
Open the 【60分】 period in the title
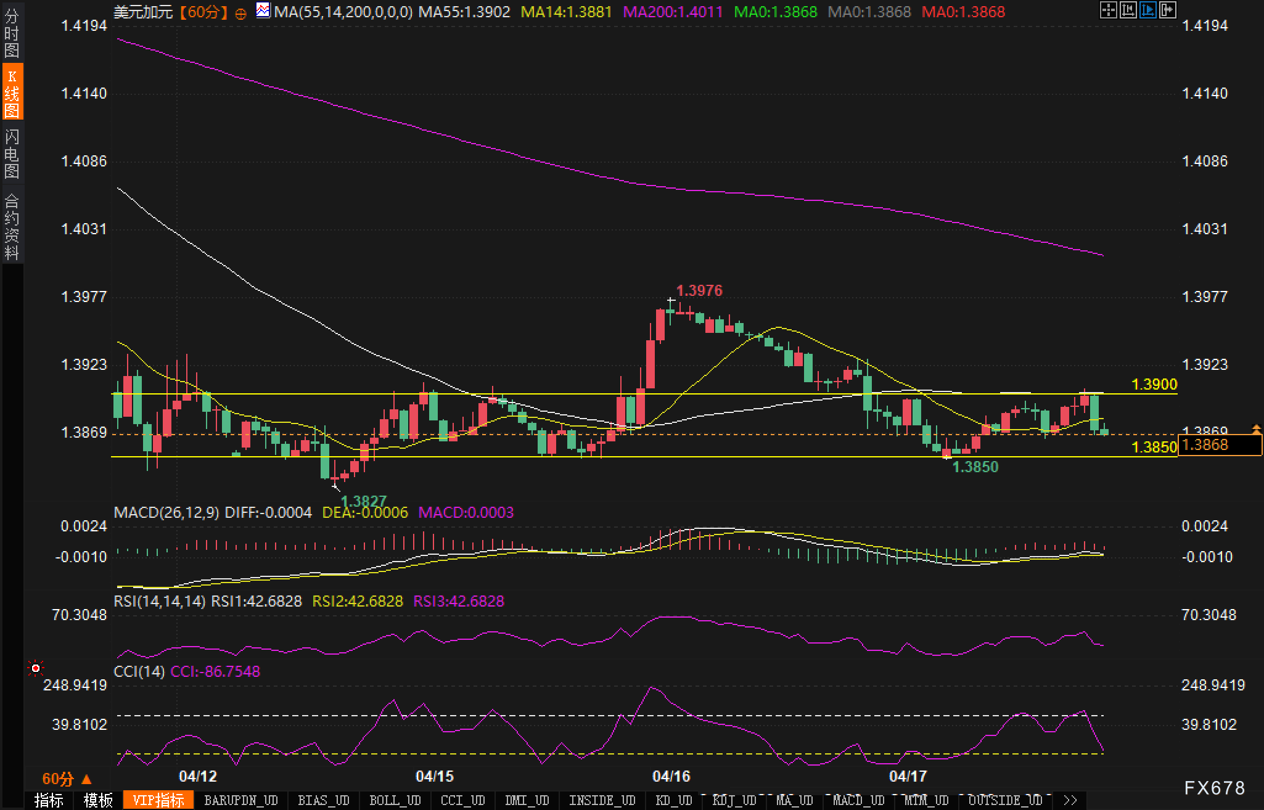[203, 12]
